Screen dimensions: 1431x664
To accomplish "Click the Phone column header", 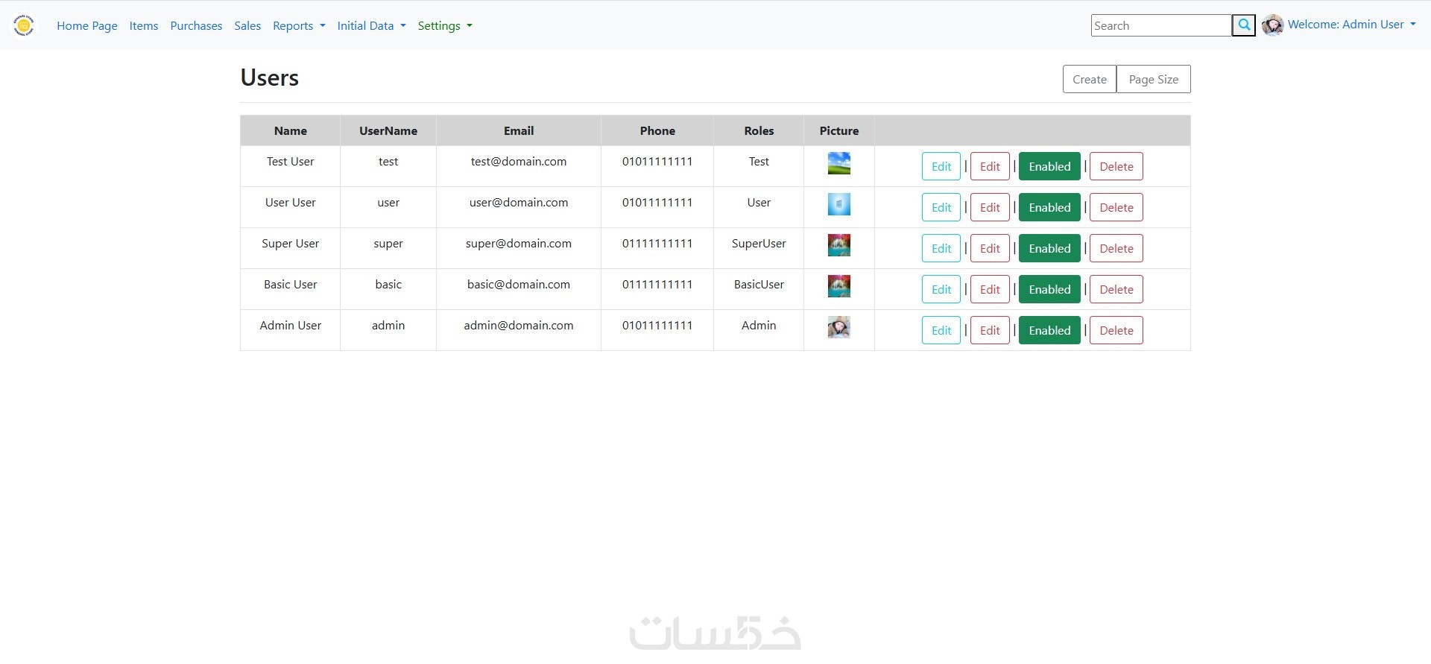I will coord(657,130).
